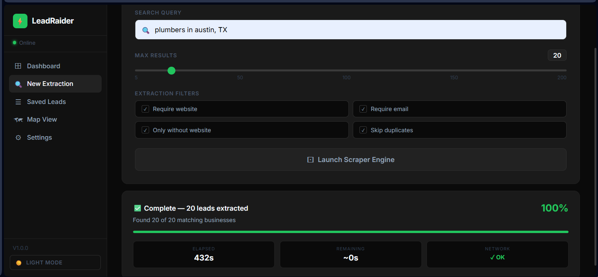Screen dimensions: 598x277
Task: Toggle the Require email checkbox
Action: [x=363, y=109]
